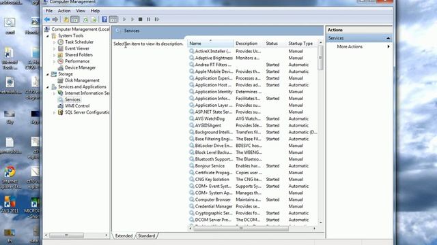Screen dimensions: 437x245
Task: Click the services list vertical scrollbar thumb
Action: [320, 58]
